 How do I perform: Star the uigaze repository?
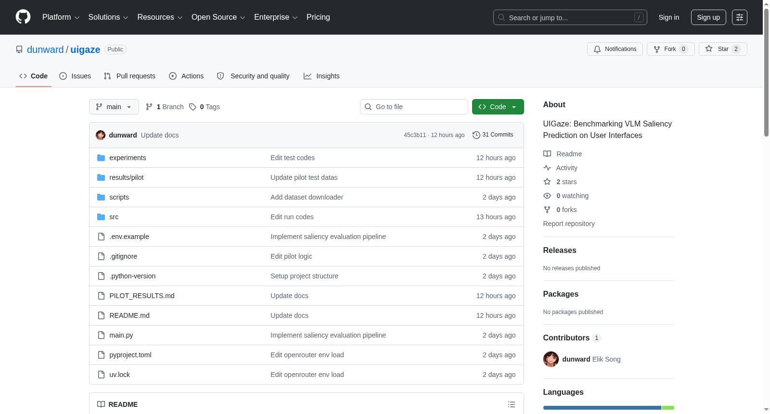click(x=723, y=49)
